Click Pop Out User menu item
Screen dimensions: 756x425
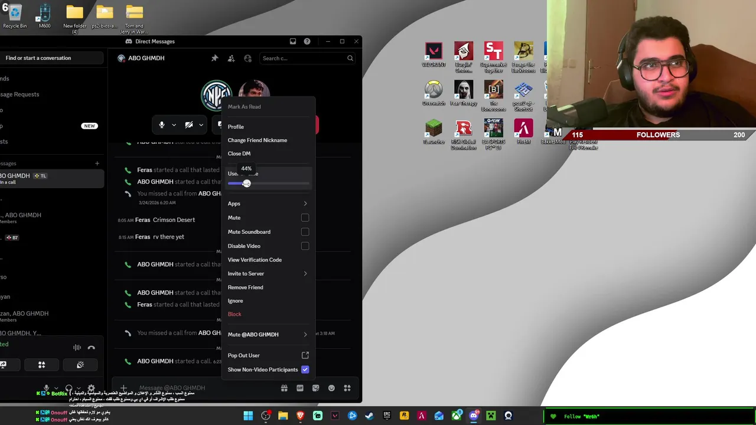coord(268,355)
